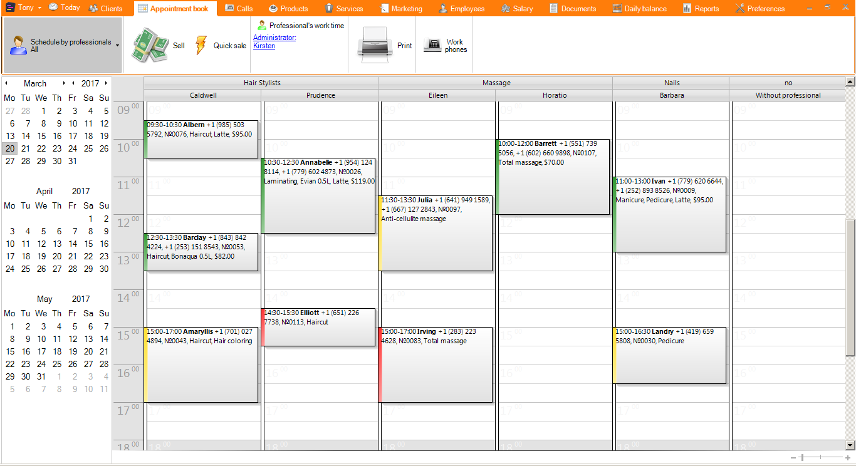This screenshot has width=856, height=466.
Task: Click the vertical scrollbar thumb
Action: (850, 287)
